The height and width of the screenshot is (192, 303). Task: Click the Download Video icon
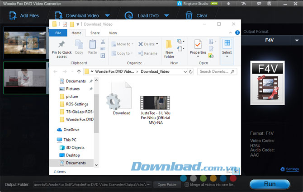[x=59, y=16]
